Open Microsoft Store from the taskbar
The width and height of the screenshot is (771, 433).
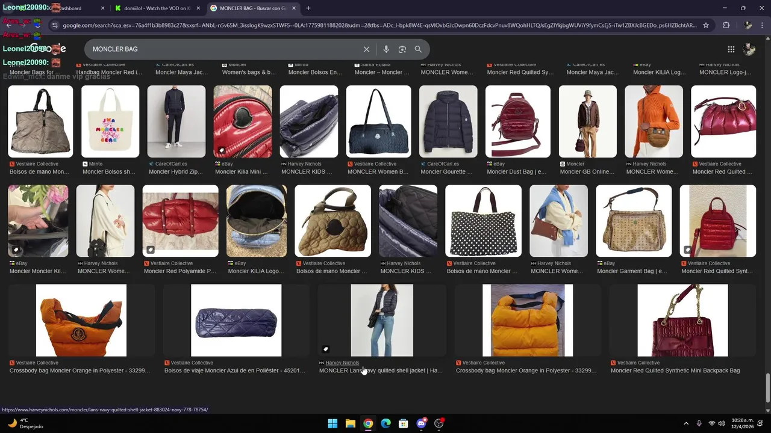(404, 423)
